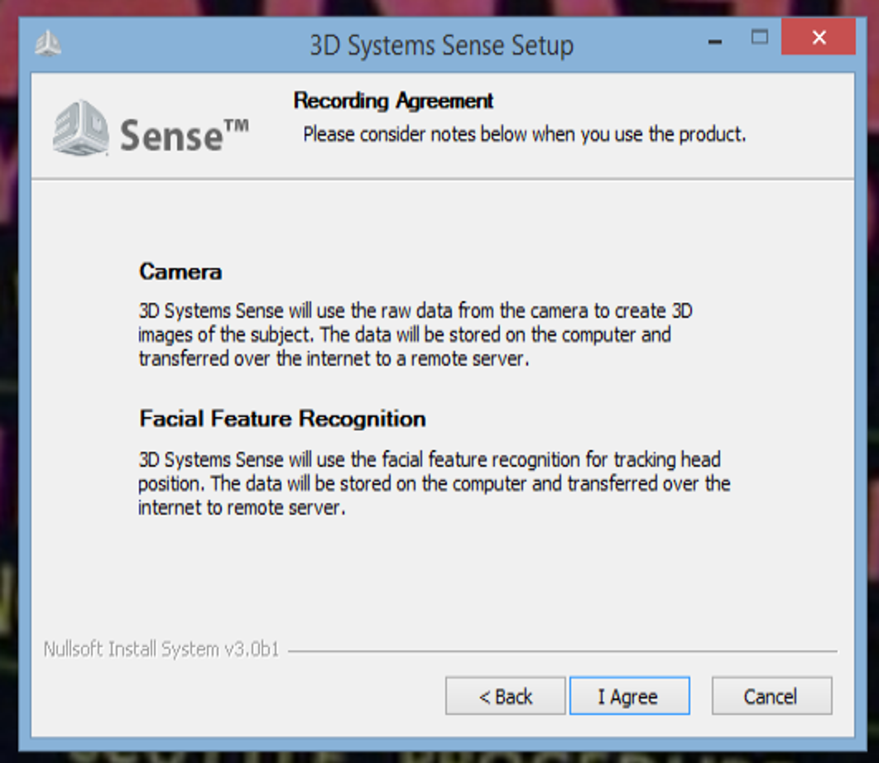This screenshot has width=879, height=763.
Task: Close the 3D Systems Sense Setup window
Action: 819,37
